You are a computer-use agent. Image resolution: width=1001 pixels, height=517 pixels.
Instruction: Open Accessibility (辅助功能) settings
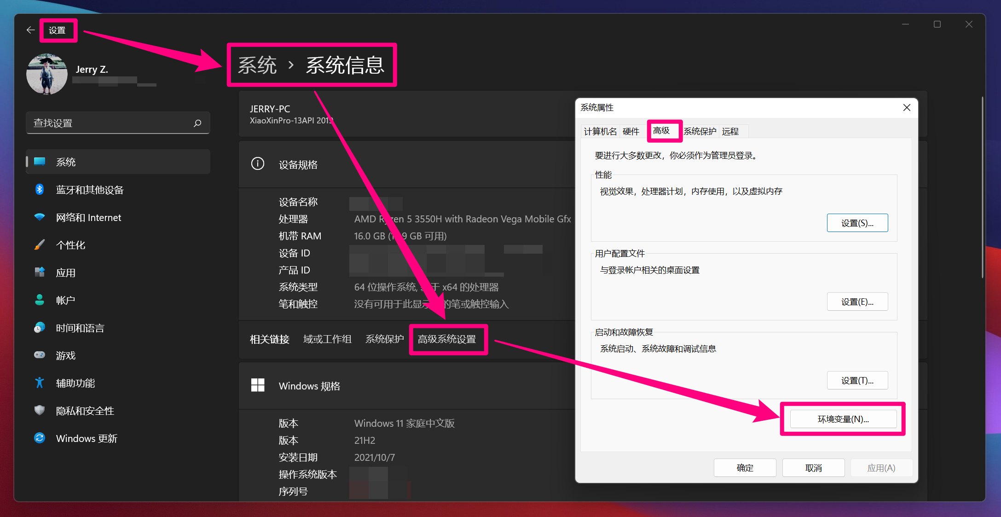(75, 383)
